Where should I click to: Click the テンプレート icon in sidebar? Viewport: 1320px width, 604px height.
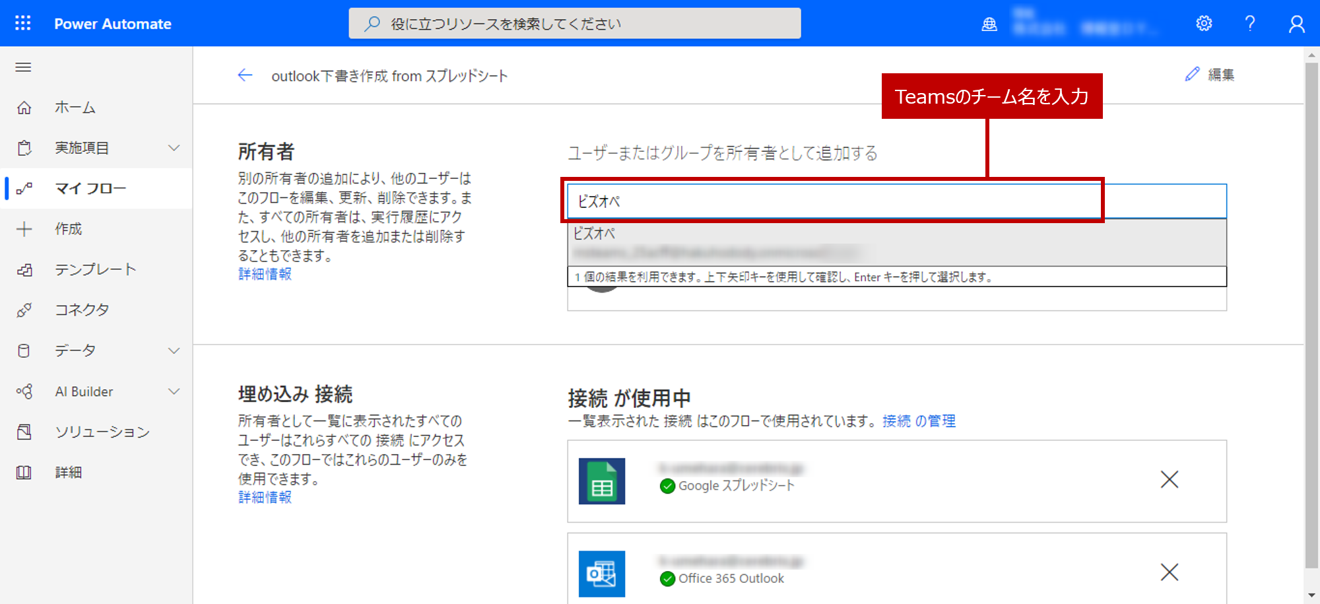pyautogui.click(x=24, y=269)
